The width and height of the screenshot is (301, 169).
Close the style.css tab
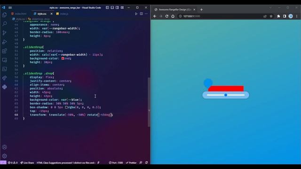(51, 14)
